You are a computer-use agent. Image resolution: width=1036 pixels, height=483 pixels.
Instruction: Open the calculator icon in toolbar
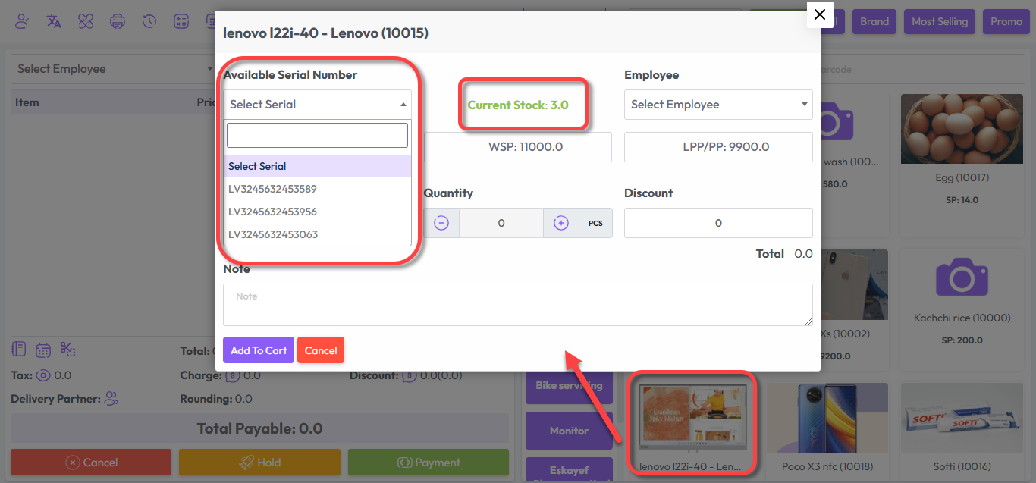pos(181,21)
